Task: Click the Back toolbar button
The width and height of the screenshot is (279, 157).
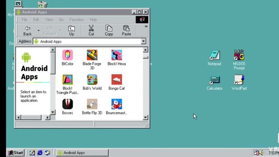Action: pyautogui.click(x=27, y=31)
